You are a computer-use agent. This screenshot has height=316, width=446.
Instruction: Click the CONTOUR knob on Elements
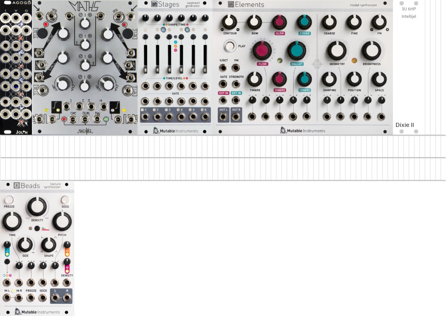point(229,22)
